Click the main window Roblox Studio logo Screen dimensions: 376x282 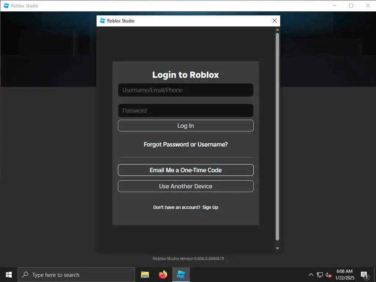[6, 6]
